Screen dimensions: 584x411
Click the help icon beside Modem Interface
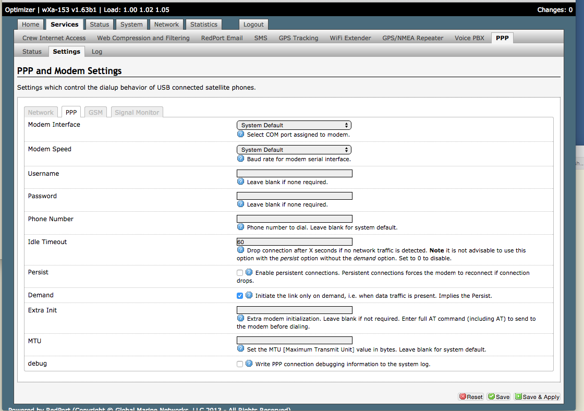click(x=240, y=134)
